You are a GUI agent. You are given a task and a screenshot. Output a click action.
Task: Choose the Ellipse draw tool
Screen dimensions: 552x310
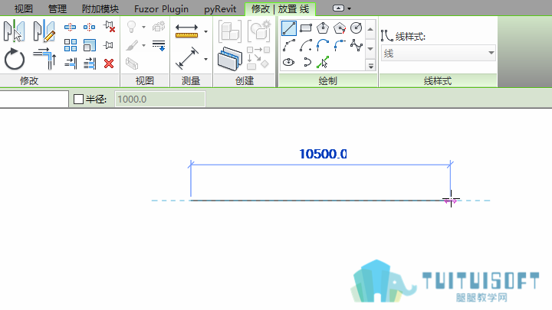click(x=289, y=63)
